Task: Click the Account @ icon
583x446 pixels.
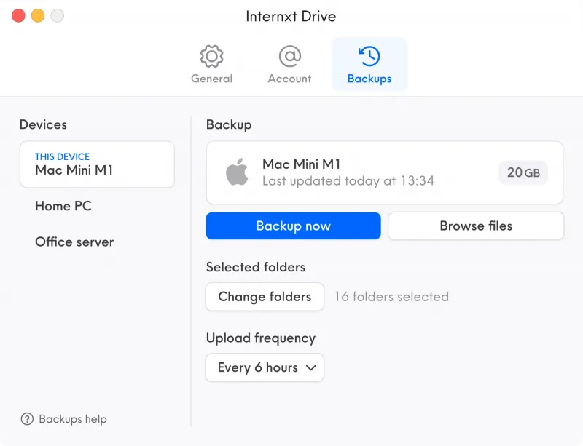Action: click(x=289, y=57)
